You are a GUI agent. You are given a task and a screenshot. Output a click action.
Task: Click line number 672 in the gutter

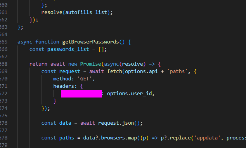click(x=3, y=94)
